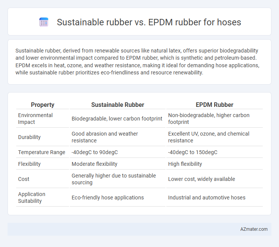Click the title 'Sustainable rubber vs. EPDM rubber for hoses'
279x247 pixels.
(149, 22)
